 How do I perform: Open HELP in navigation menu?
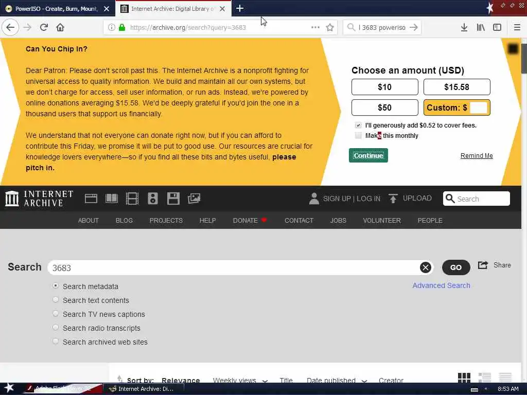tap(207, 221)
